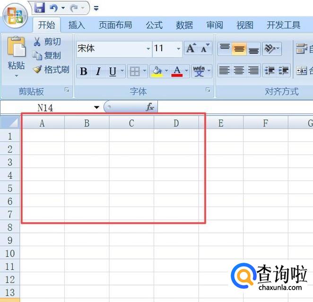The height and width of the screenshot is (302, 313).
Task: Toggle underline formatting
Action: point(113,71)
